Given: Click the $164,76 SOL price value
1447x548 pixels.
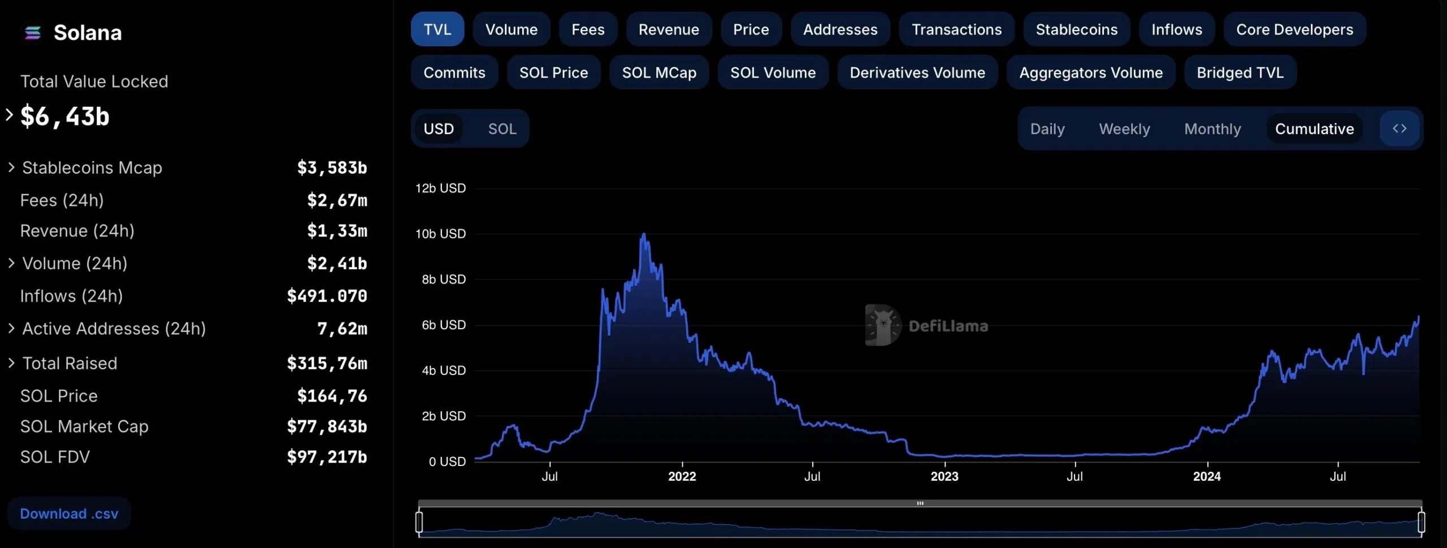Looking at the screenshot, I should click(332, 396).
